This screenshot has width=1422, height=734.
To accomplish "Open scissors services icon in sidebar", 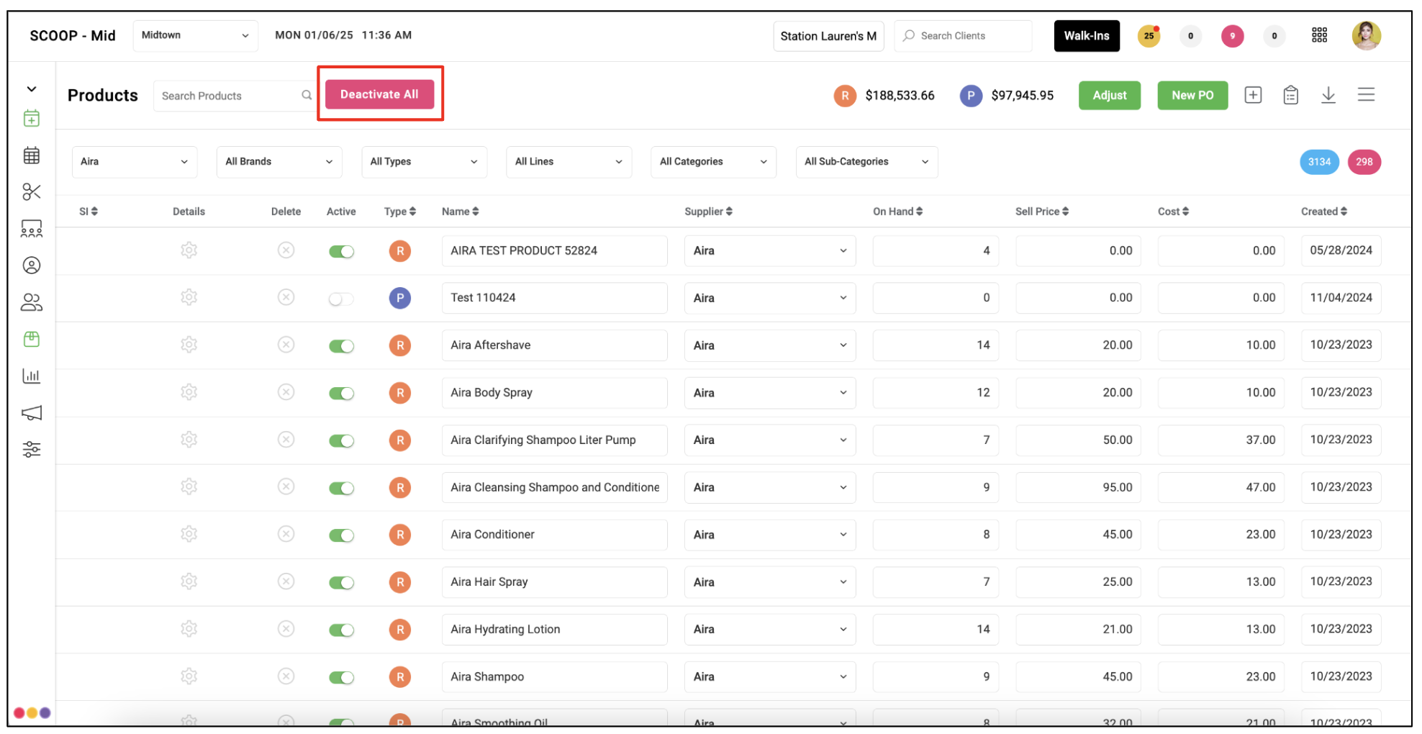I will 32,192.
